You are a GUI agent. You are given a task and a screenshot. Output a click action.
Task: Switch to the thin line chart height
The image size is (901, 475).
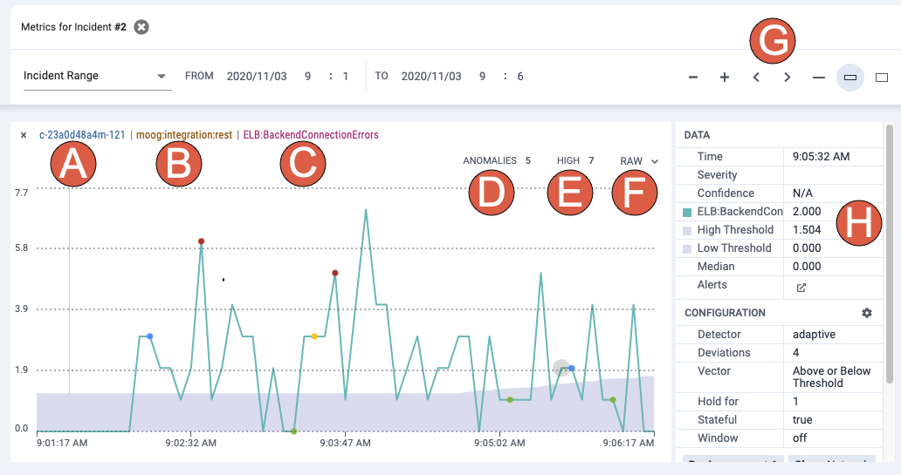819,78
